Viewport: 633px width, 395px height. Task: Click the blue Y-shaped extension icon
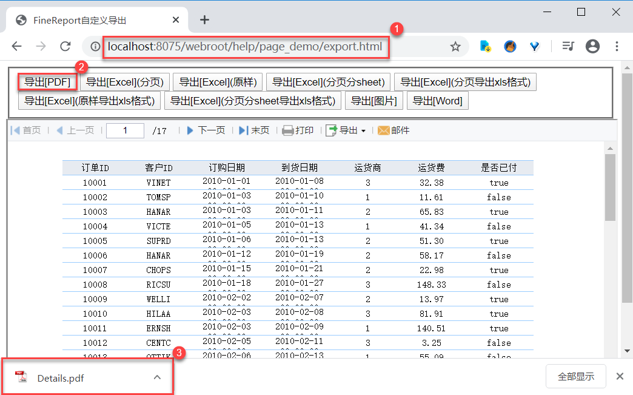coord(535,47)
